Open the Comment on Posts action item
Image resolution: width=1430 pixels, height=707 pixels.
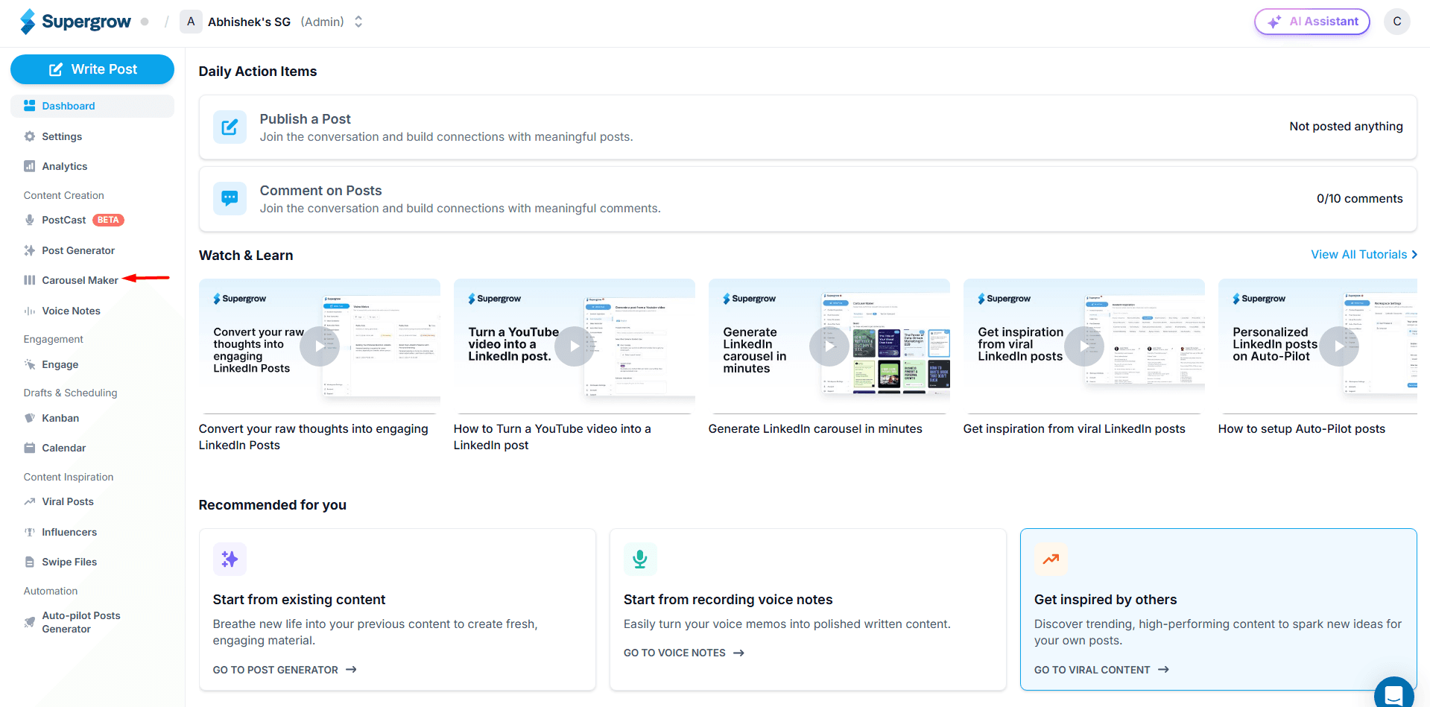[808, 199]
